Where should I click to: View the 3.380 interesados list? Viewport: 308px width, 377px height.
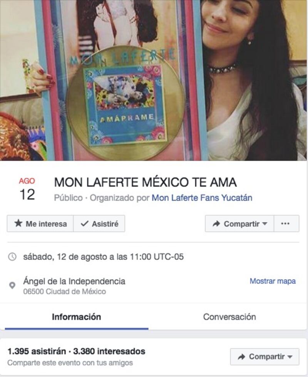[x=109, y=351]
